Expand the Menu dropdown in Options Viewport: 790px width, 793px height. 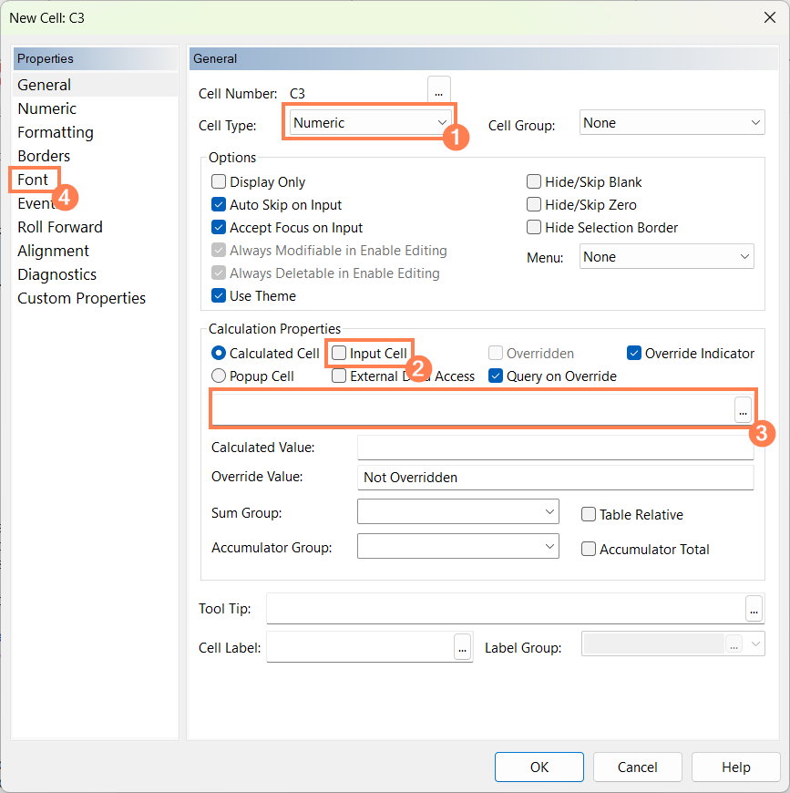(x=667, y=257)
